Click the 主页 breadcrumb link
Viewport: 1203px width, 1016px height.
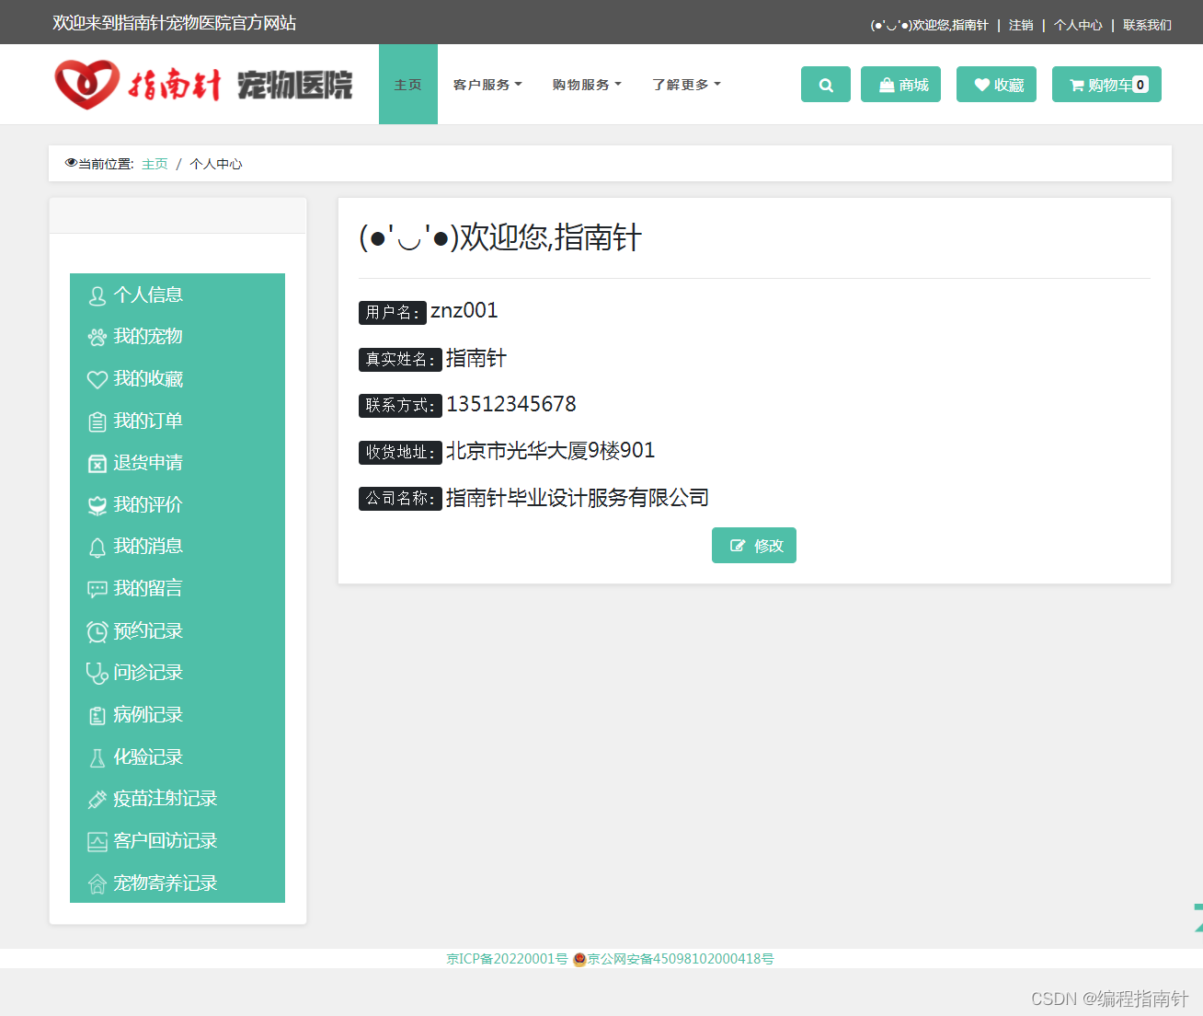(x=155, y=164)
